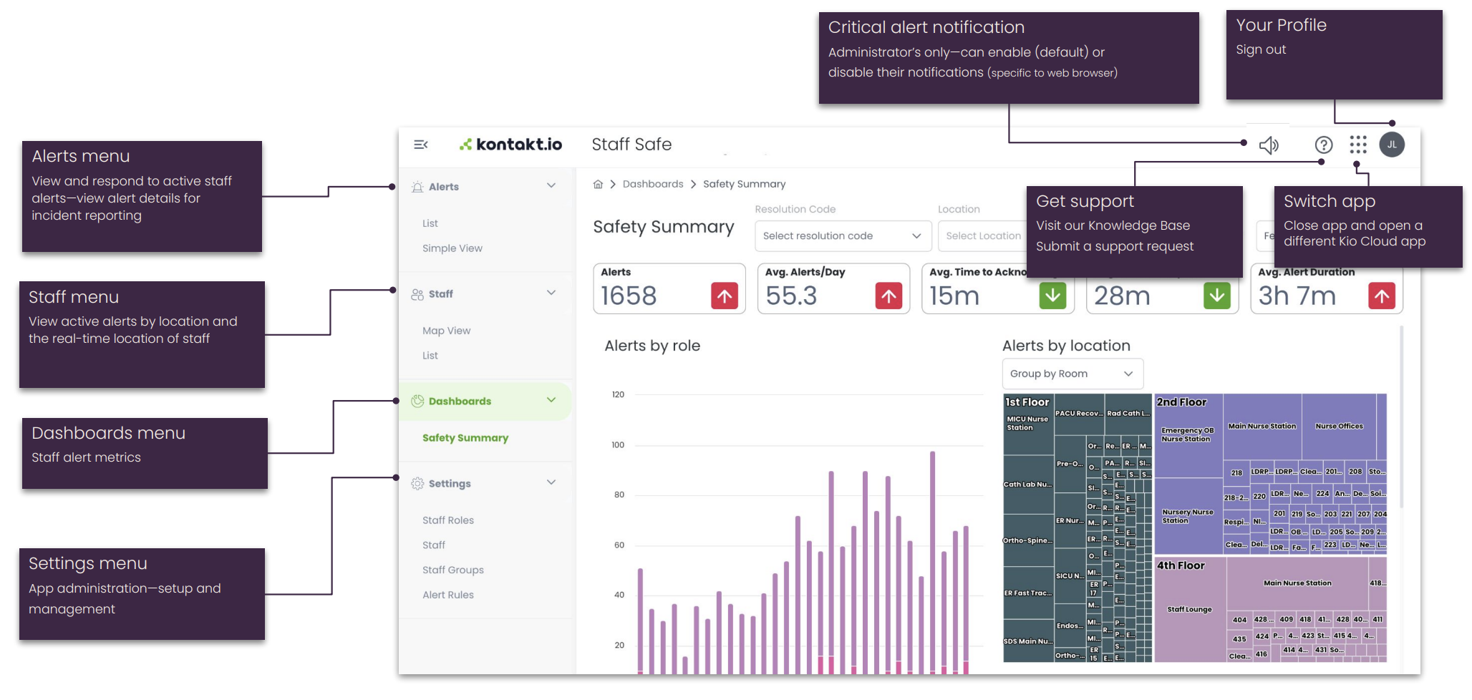Collapse the sidebar using the menu icon
Image resolution: width=1472 pixels, height=700 pixels.
[x=420, y=145]
